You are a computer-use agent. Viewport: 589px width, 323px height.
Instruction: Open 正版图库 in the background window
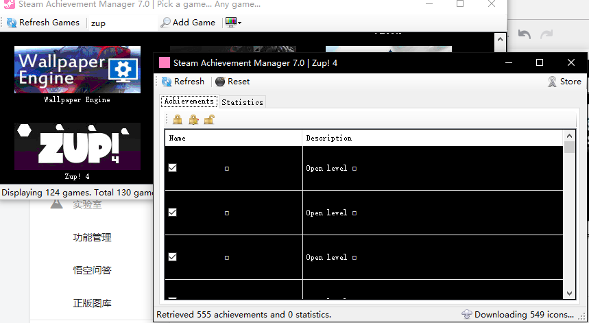click(93, 304)
